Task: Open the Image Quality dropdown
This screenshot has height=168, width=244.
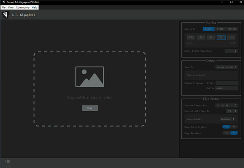Action: pyautogui.click(x=227, y=119)
